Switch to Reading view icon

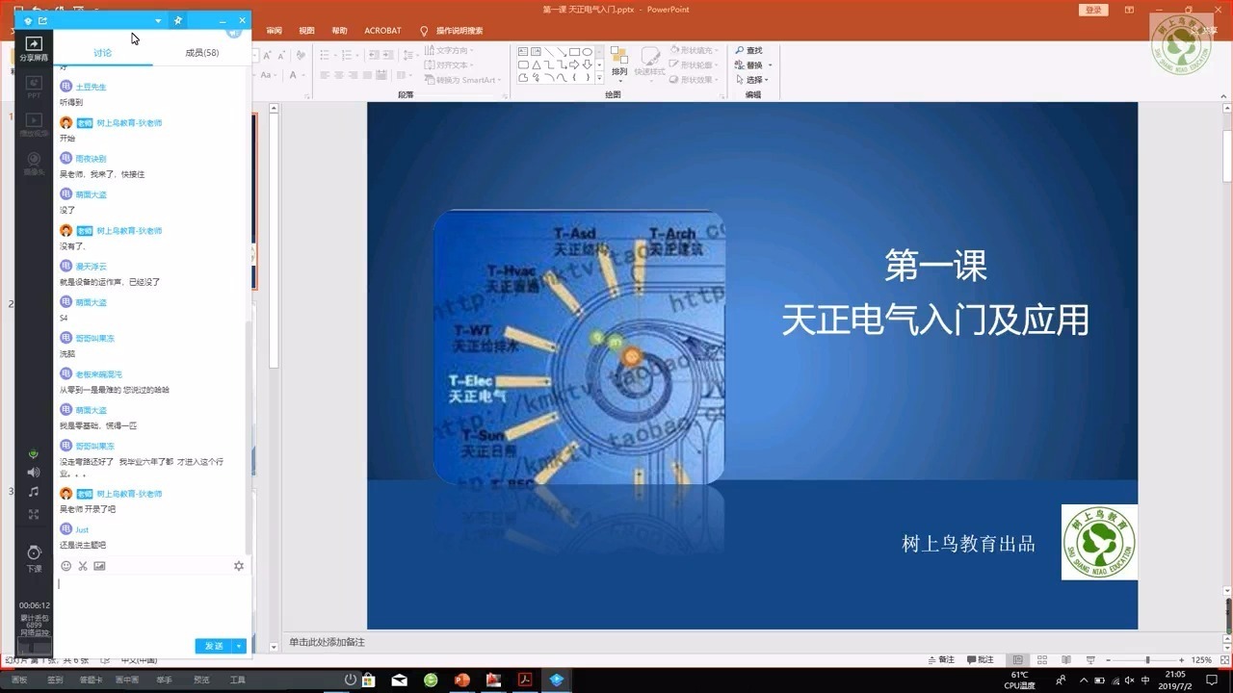click(1067, 660)
